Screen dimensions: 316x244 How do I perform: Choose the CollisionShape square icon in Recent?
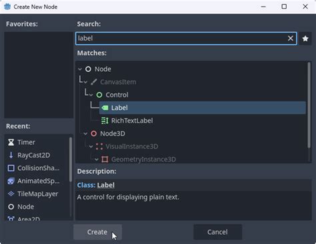pos(11,168)
